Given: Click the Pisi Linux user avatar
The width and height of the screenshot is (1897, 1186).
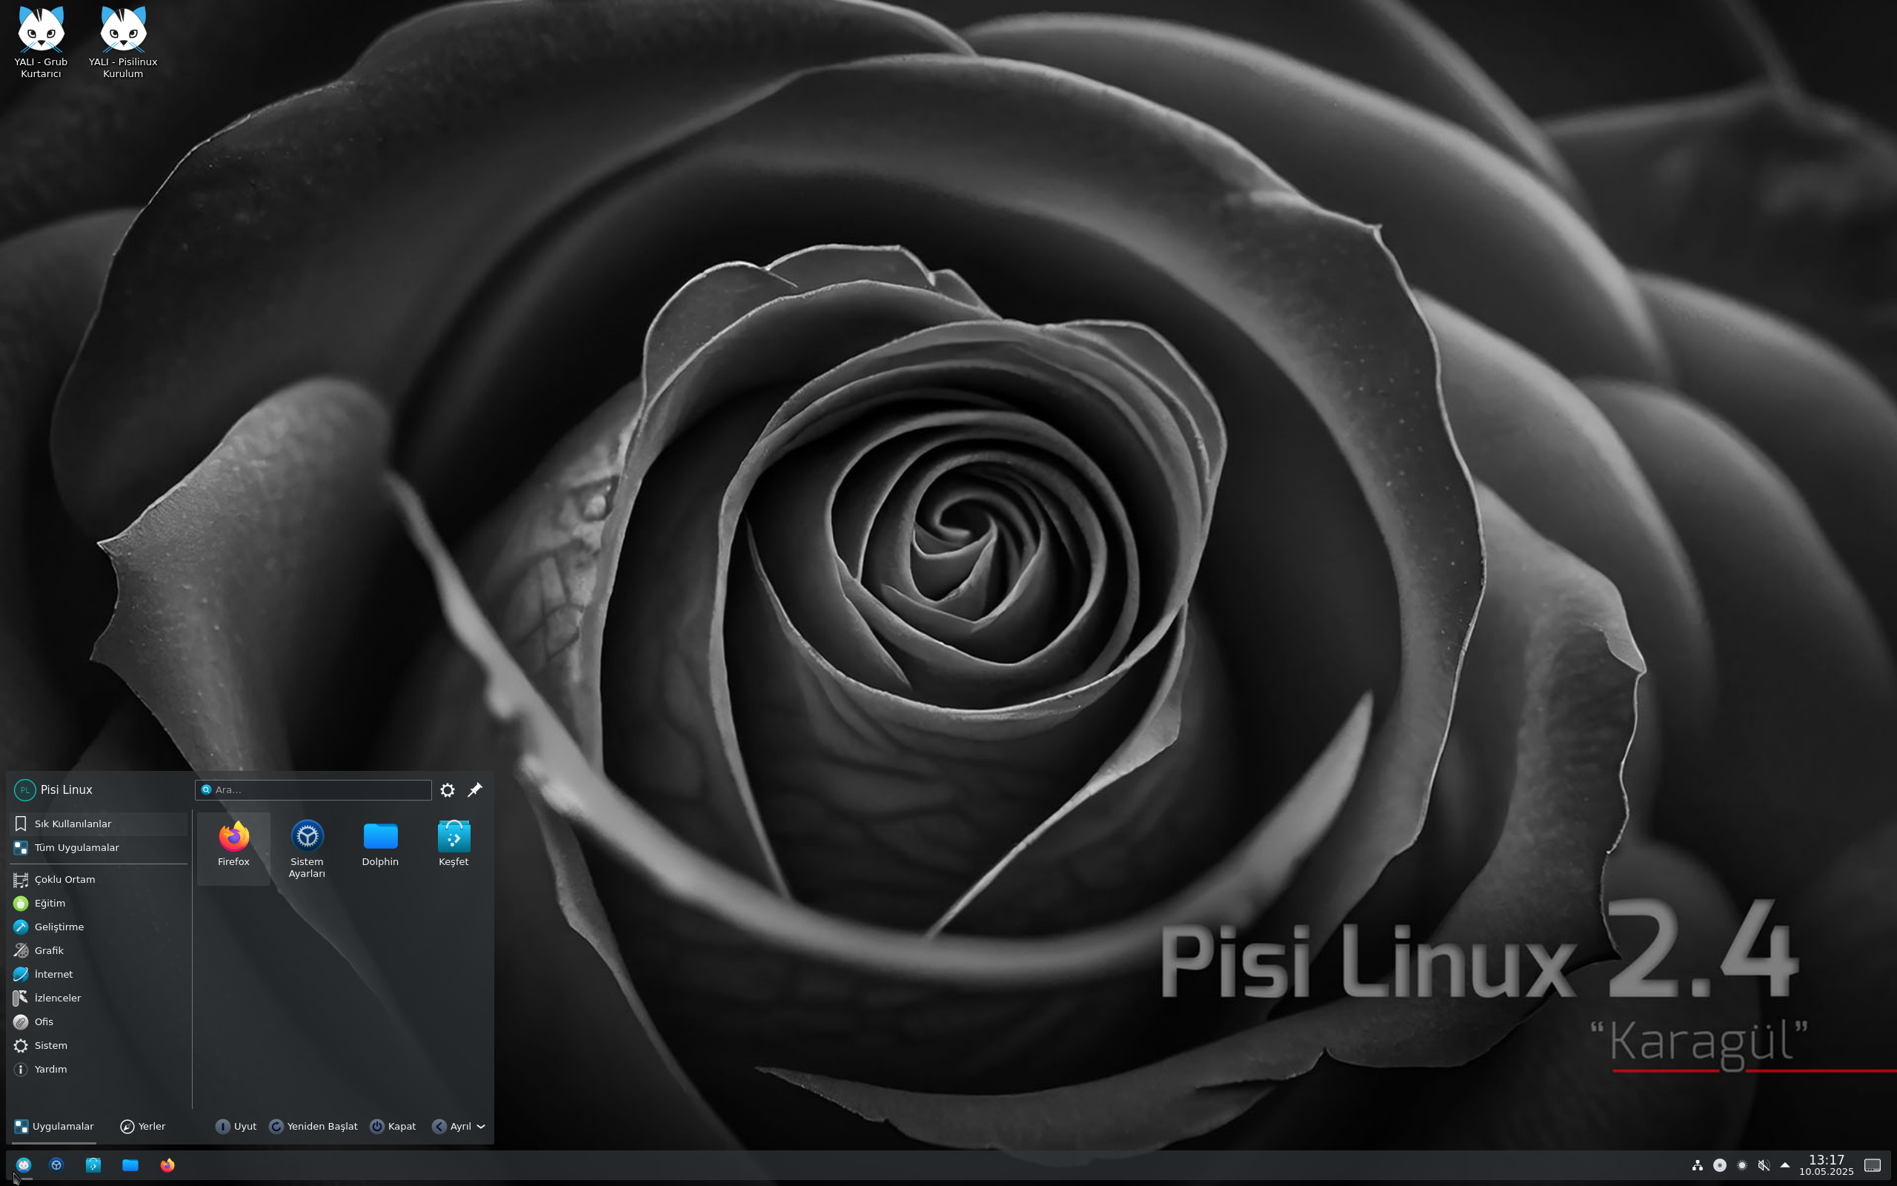Looking at the screenshot, I should click(24, 790).
